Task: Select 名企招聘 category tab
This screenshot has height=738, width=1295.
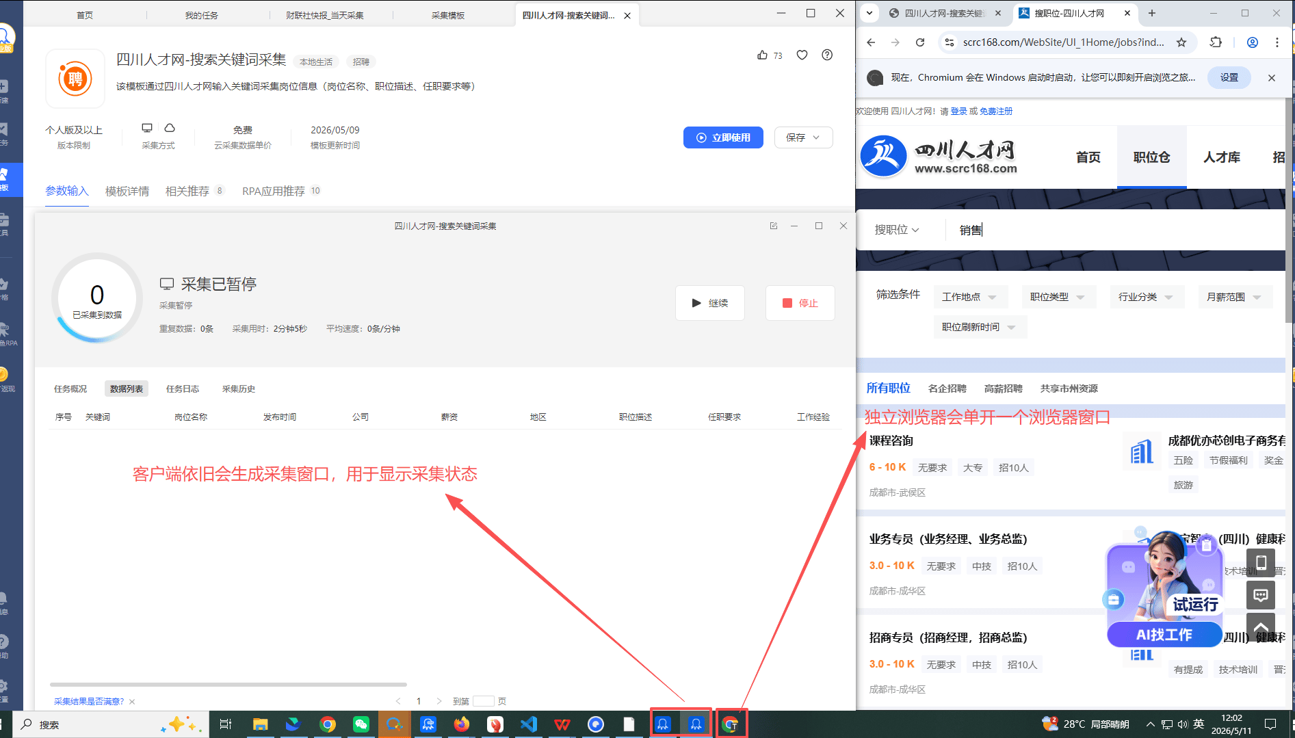Action: [947, 388]
